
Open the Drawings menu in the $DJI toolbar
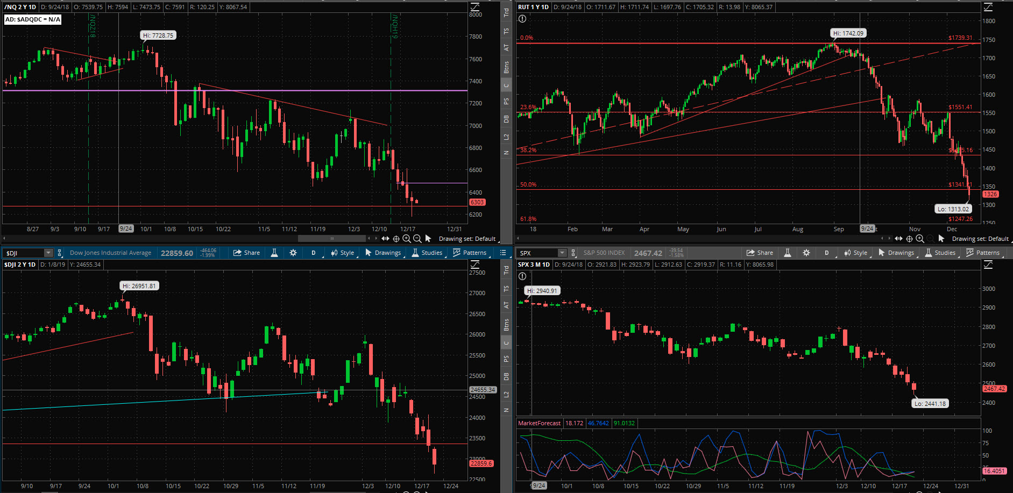[x=383, y=253]
